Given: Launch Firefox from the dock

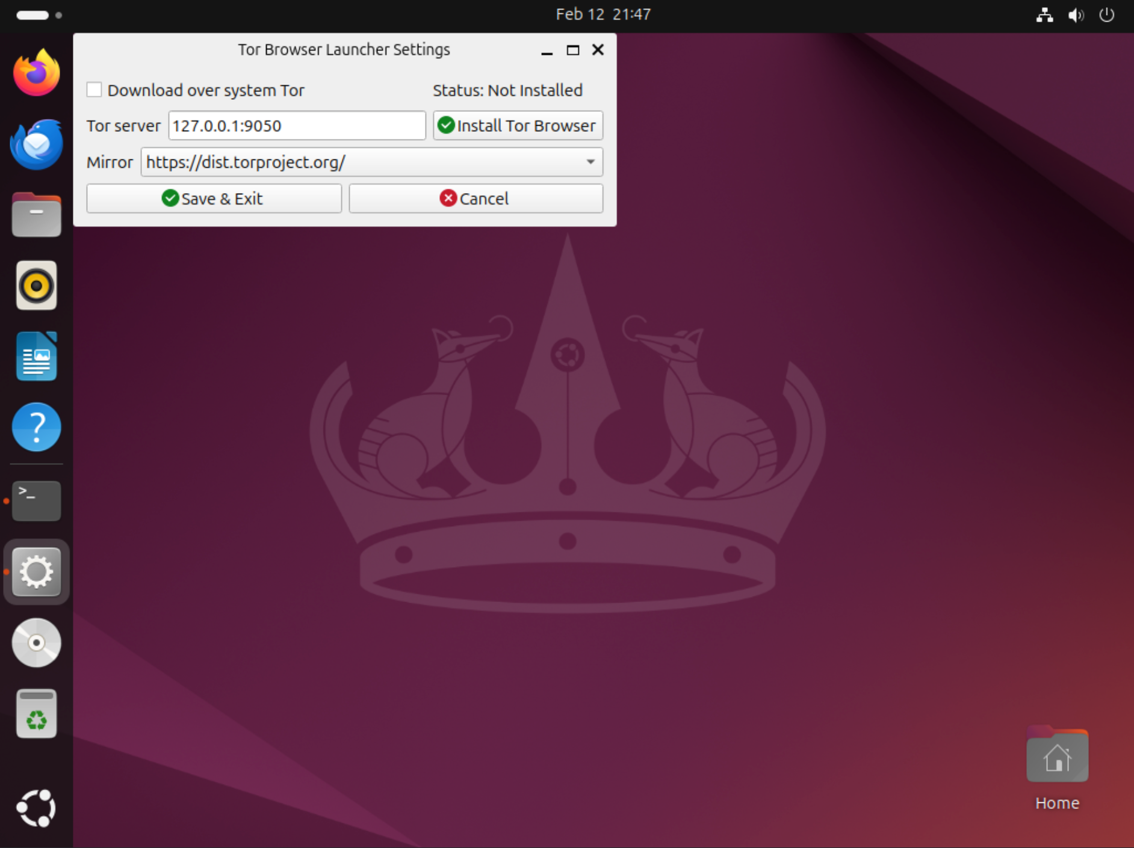Looking at the screenshot, I should coord(36,72).
